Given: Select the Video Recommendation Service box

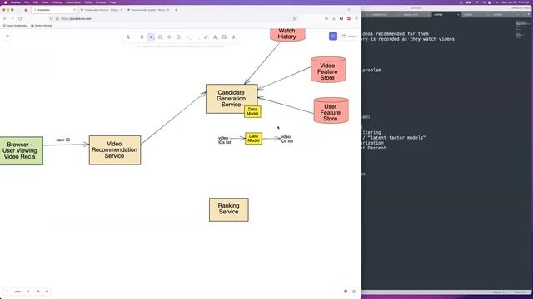Looking at the screenshot, I should click(115, 150).
